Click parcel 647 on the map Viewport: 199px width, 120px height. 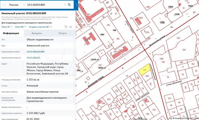click(x=109, y=99)
